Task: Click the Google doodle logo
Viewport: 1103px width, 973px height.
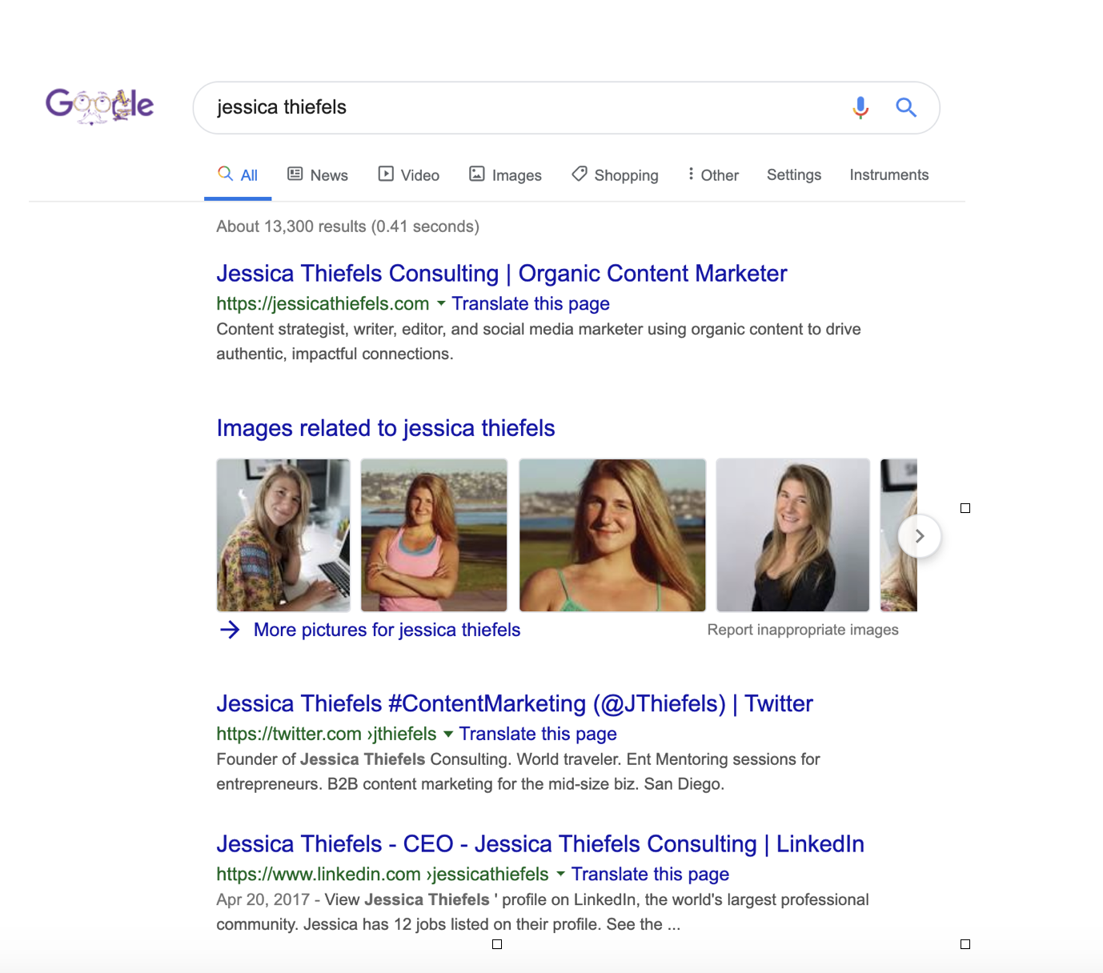Action: tap(99, 106)
